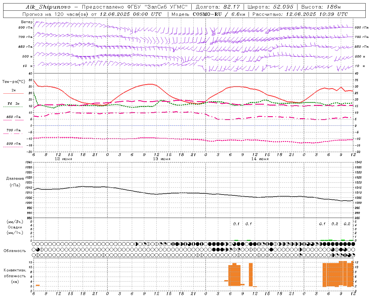370x296 pixels.
Task: Select the Высота: 186м header field
Action: pyautogui.click(x=321, y=7)
